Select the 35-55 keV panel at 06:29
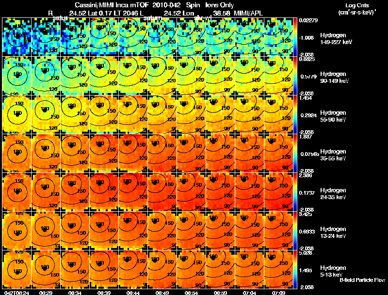This screenshot has width=388, height=295. (46, 154)
